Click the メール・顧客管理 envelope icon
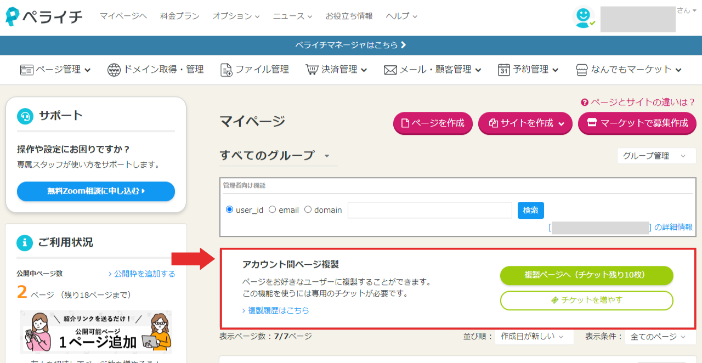The width and height of the screenshot is (702, 363). click(390, 70)
